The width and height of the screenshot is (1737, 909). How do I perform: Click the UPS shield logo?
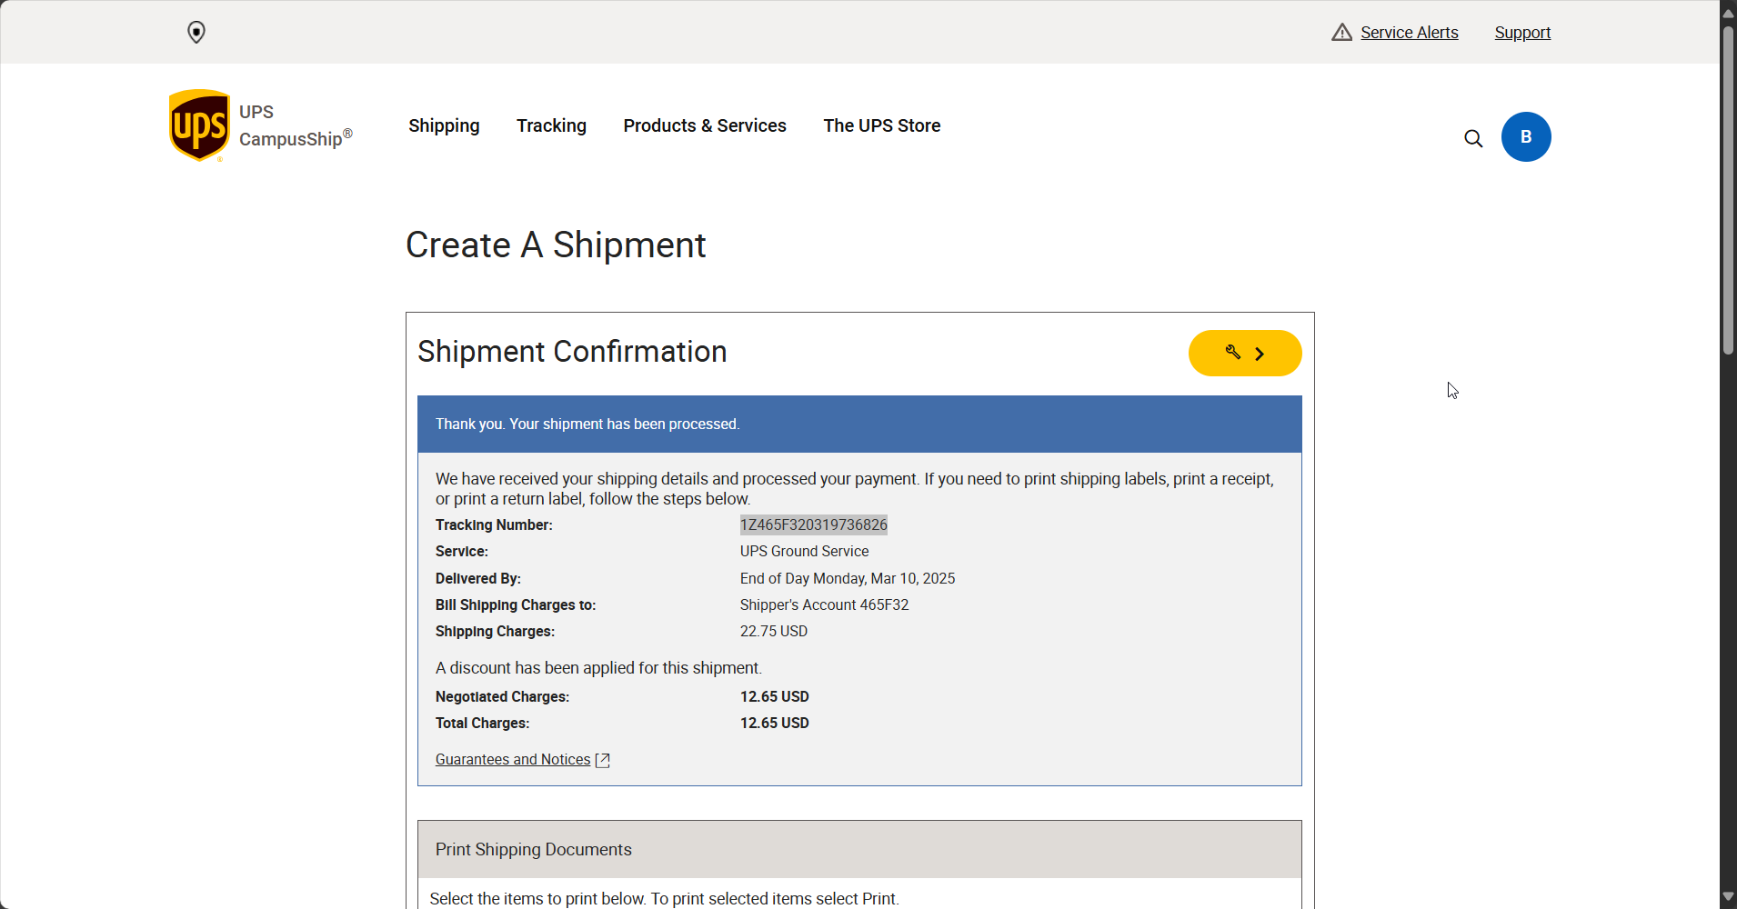click(x=199, y=125)
